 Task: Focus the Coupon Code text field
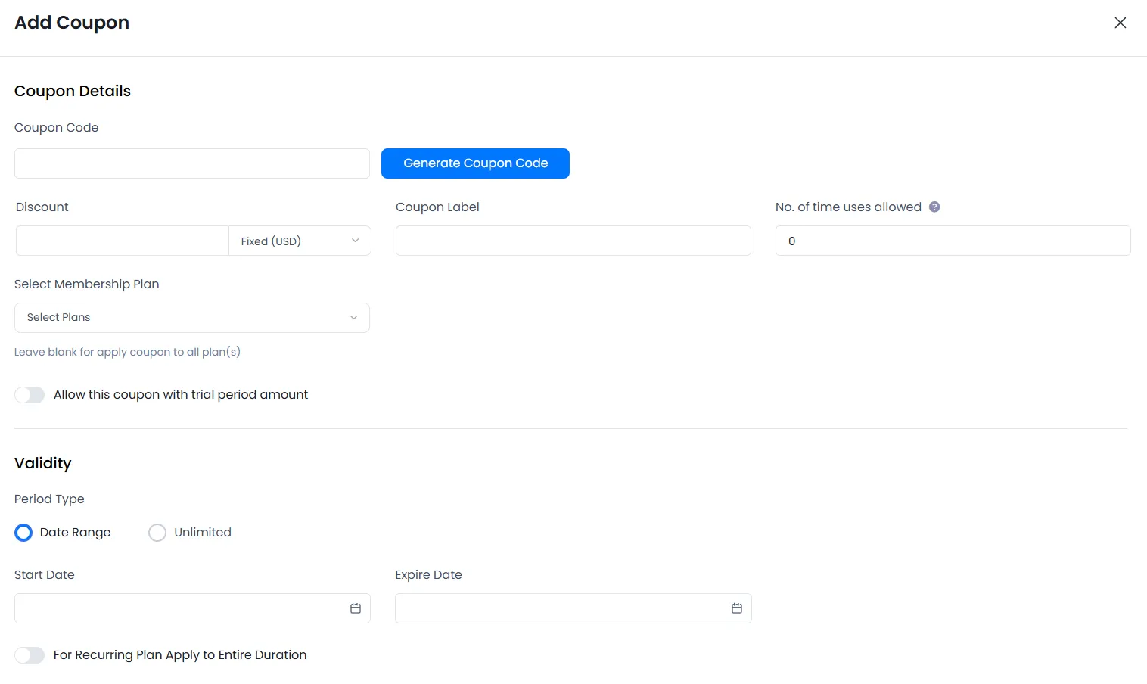click(x=191, y=163)
